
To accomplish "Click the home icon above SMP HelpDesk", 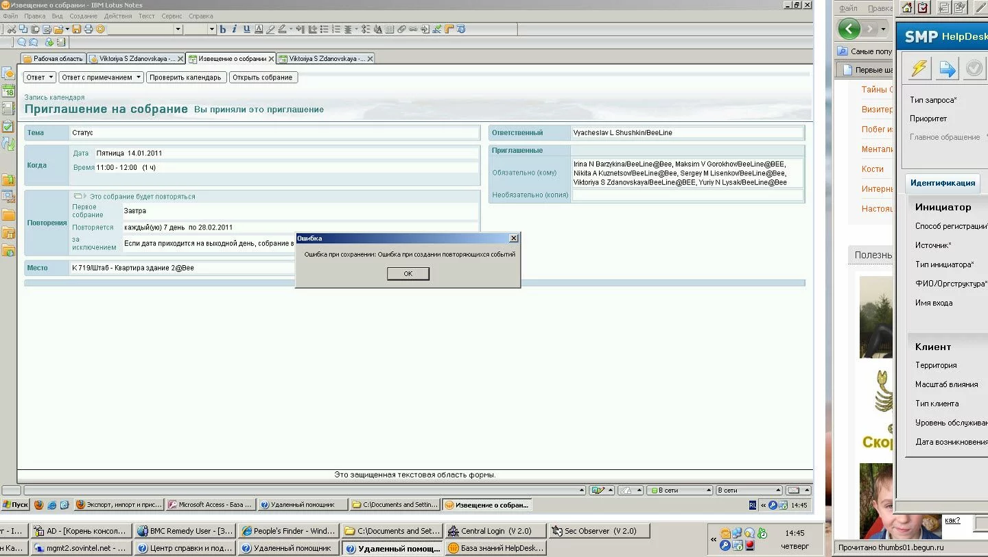I will click(x=907, y=8).
